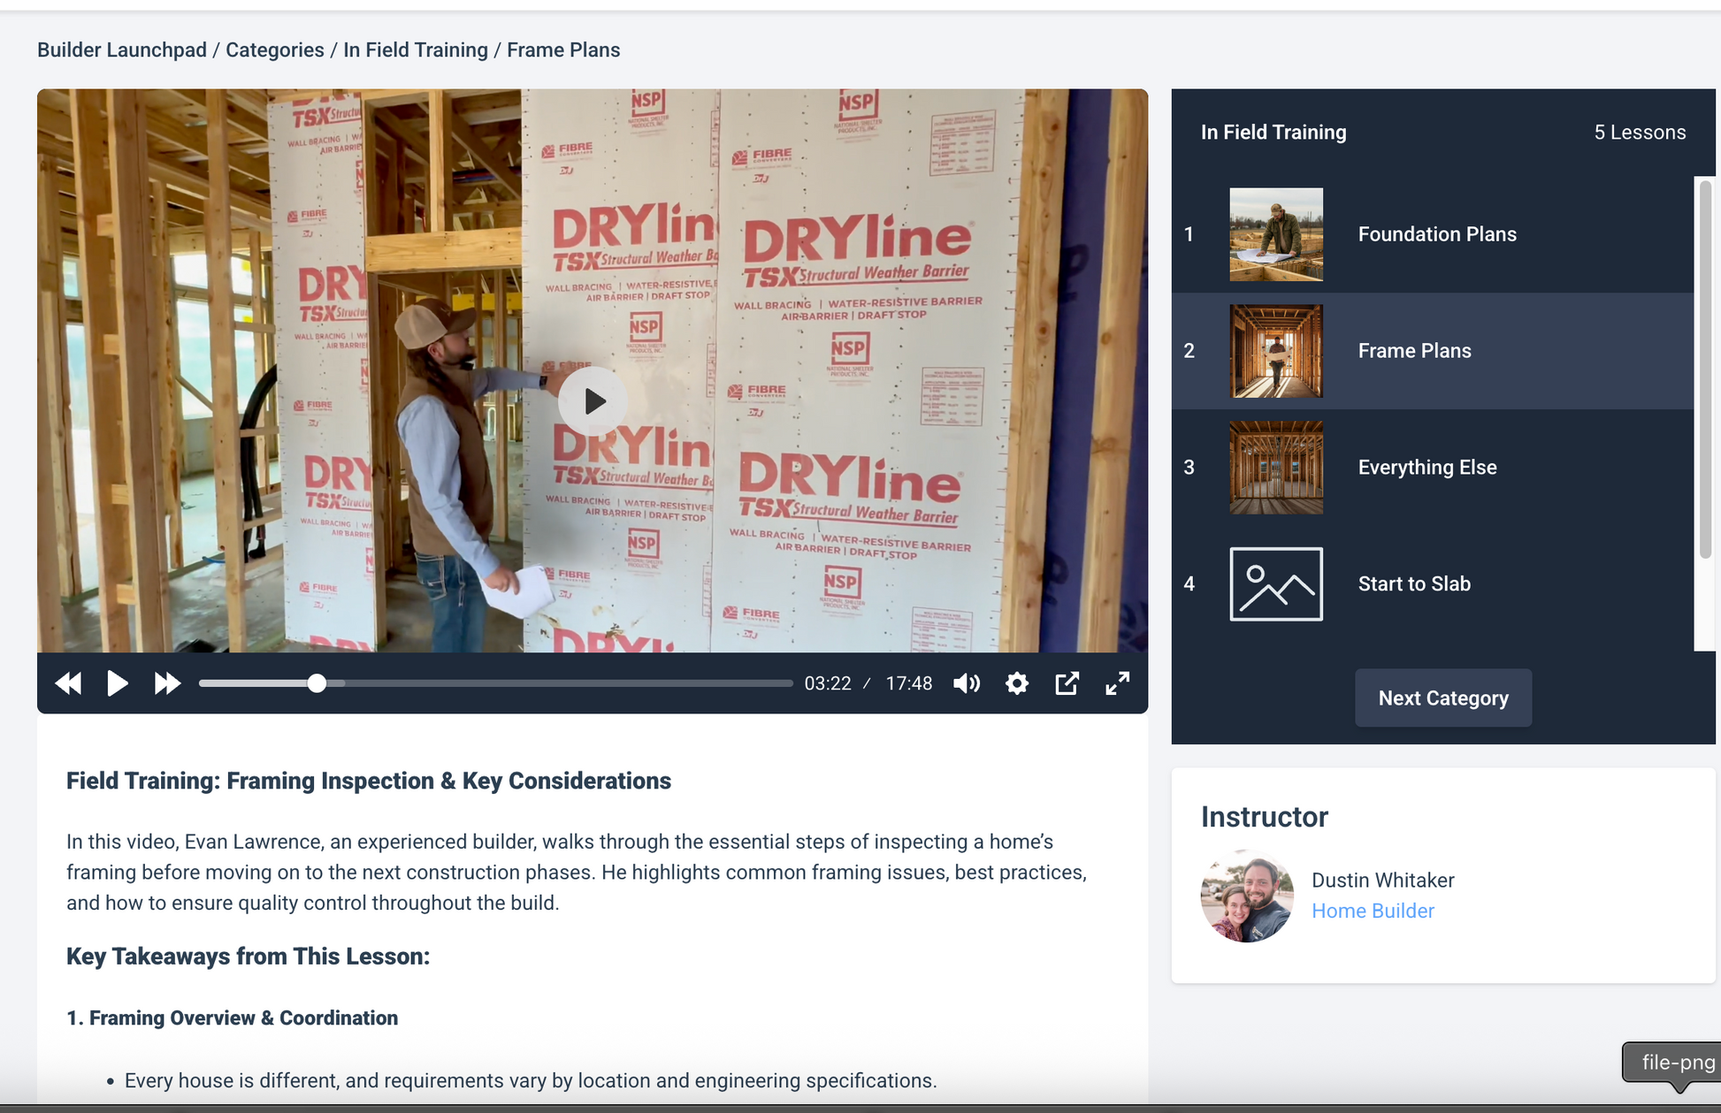This screenshot has height=1113, width=1721.
Task: Select the Everything Else lesson
Action: click(x=1427, y=468)
